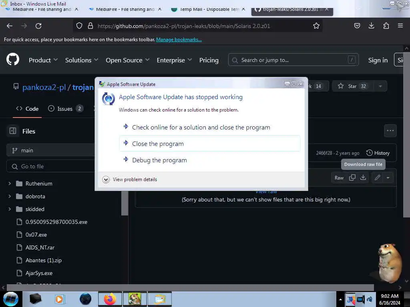Viewport: 410px width, 307px height.
Task: Click the taskbar clock showing 9:02 AM
Action: point(390,299)
